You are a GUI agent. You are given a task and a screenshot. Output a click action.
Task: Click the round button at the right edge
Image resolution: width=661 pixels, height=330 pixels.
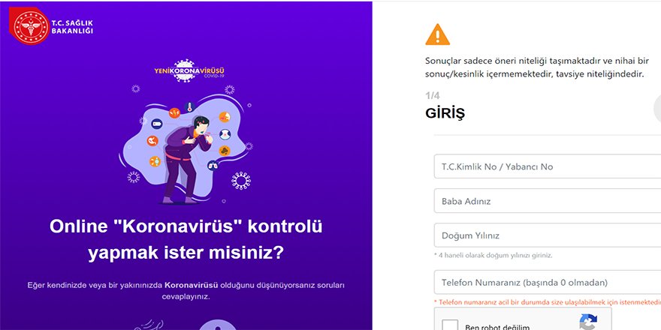click(657, 109)
